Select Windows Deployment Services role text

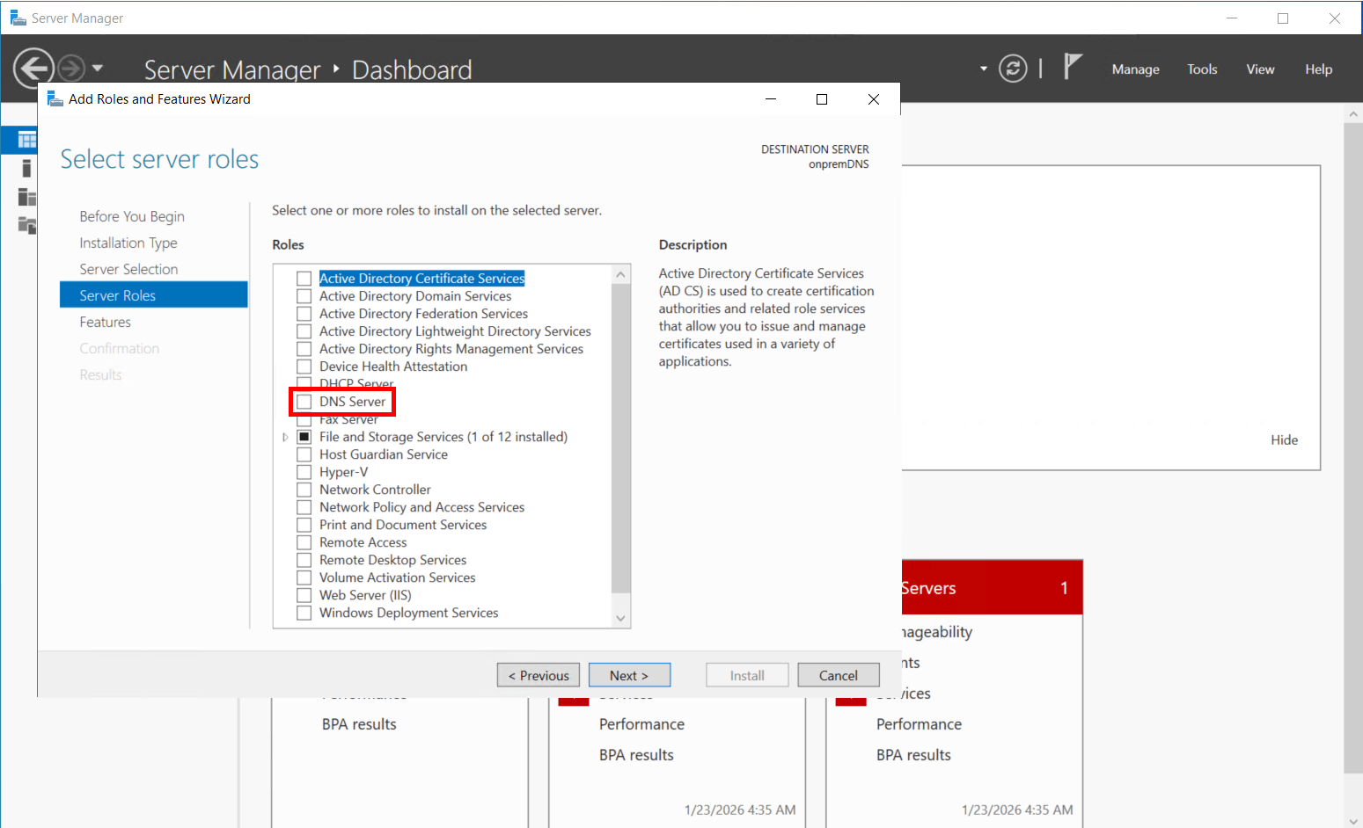point(408,613)
